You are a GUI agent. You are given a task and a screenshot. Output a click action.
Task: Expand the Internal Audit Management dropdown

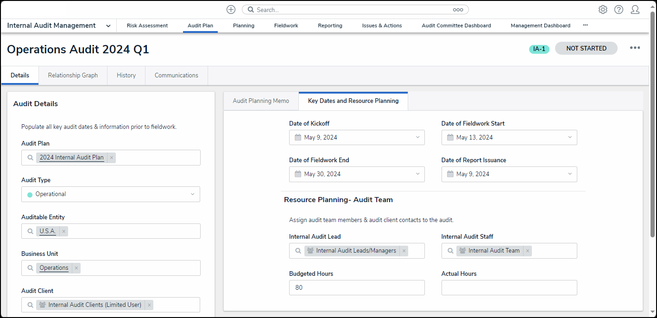click(x=108, y=26)
